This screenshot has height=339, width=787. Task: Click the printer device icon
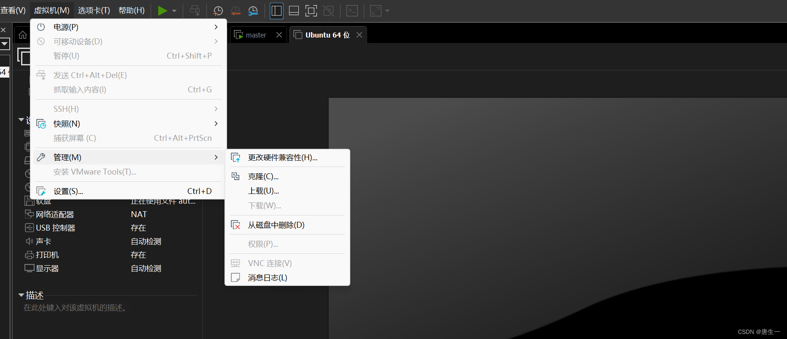click(x=29, y=255)
